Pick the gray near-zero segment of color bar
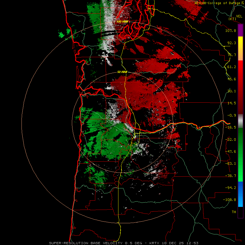 tap(240, 121)
